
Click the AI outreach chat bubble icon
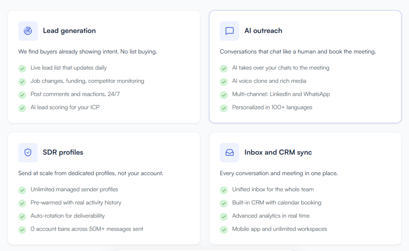[x=229, y=31]
